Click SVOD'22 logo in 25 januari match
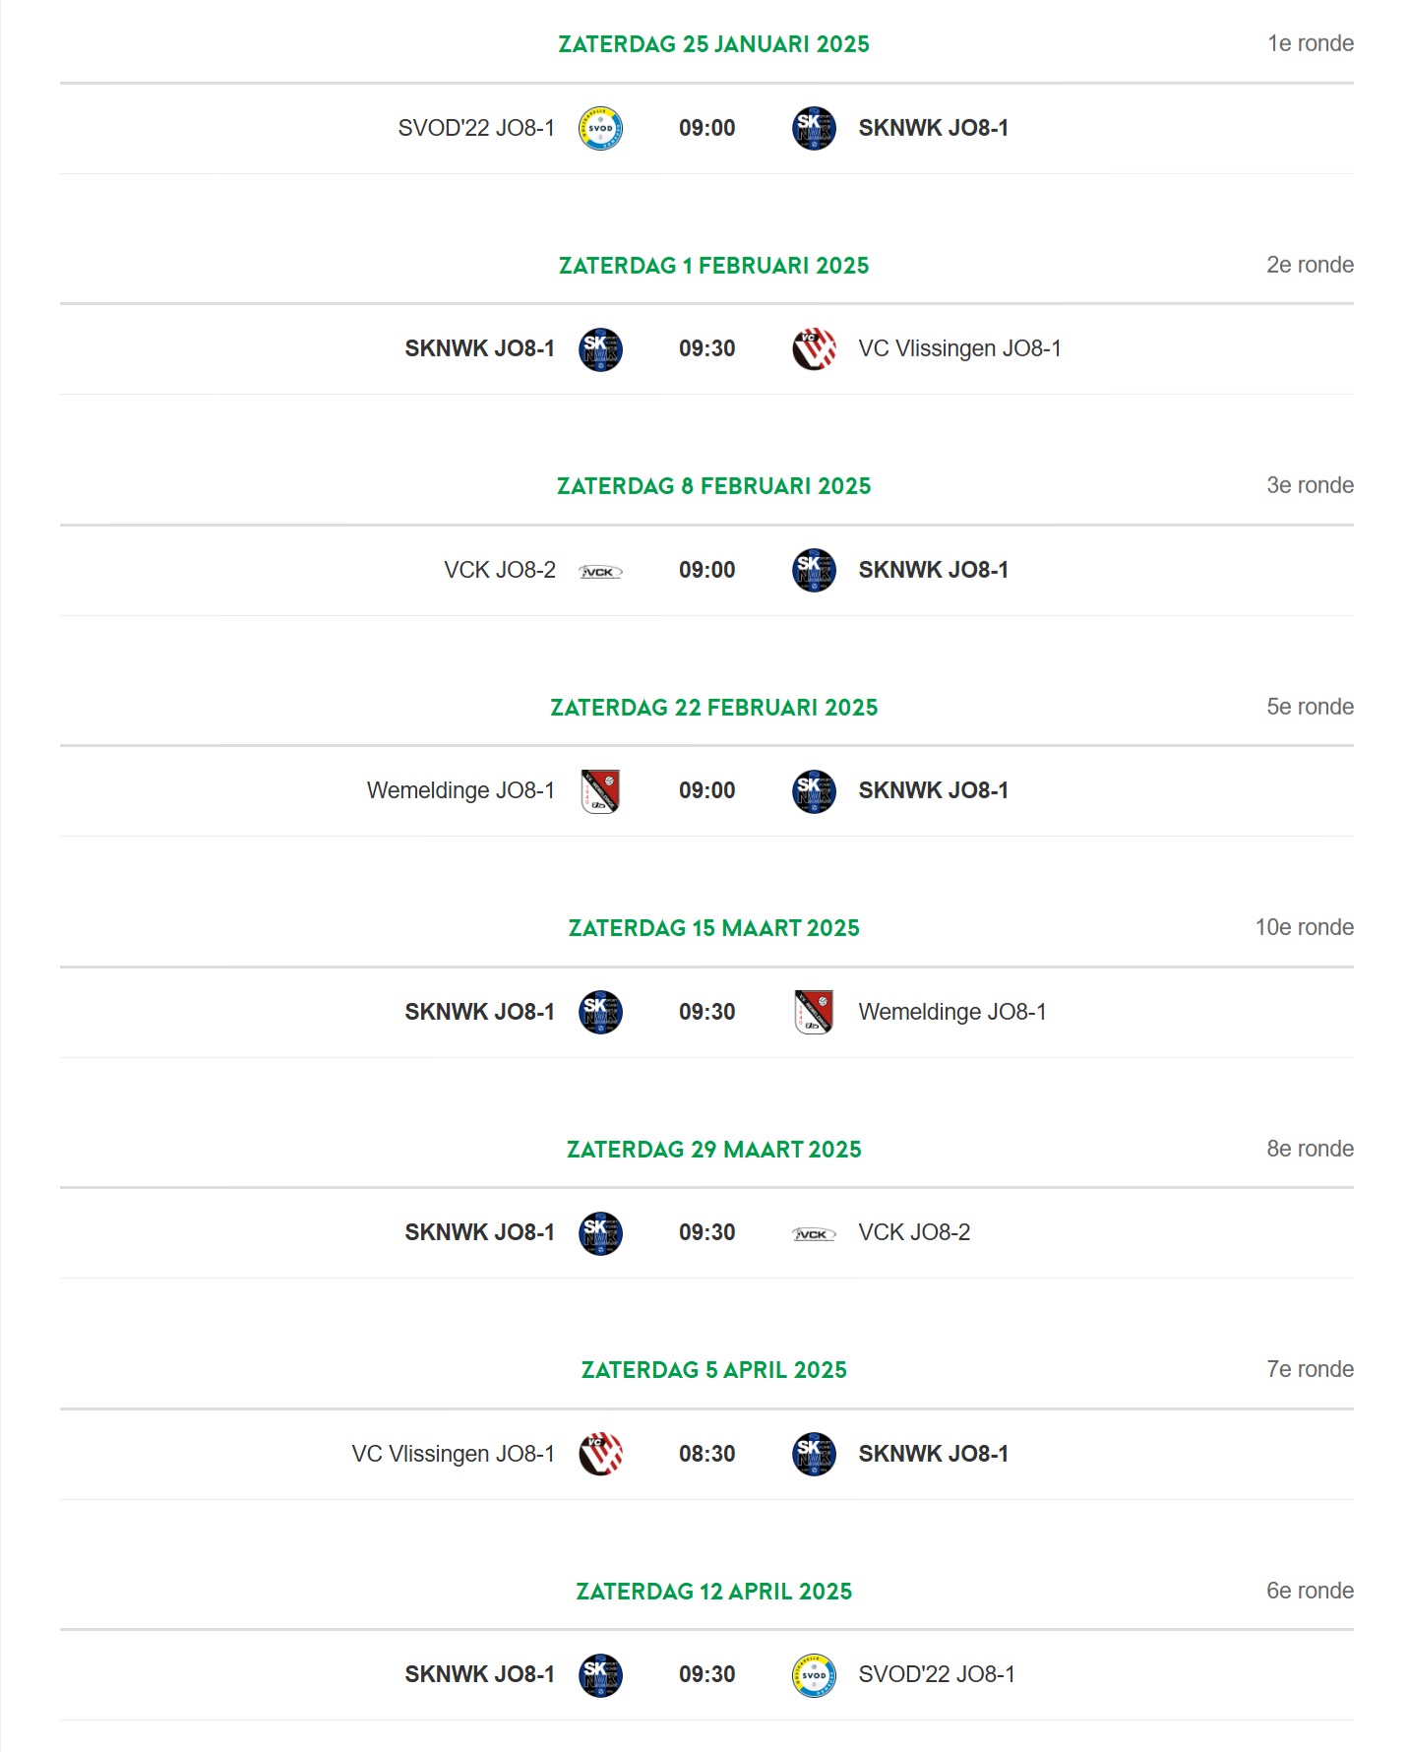This screenshot has height=1752, width=1409. point(600,128)
